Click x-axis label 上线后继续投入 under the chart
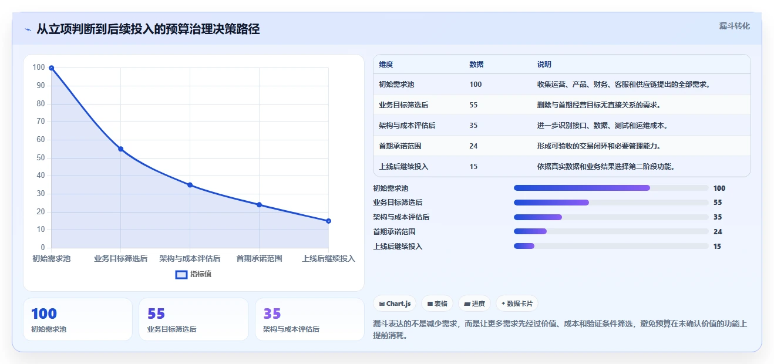The height and width of the screenshot is (364, 774). point(328,258)
